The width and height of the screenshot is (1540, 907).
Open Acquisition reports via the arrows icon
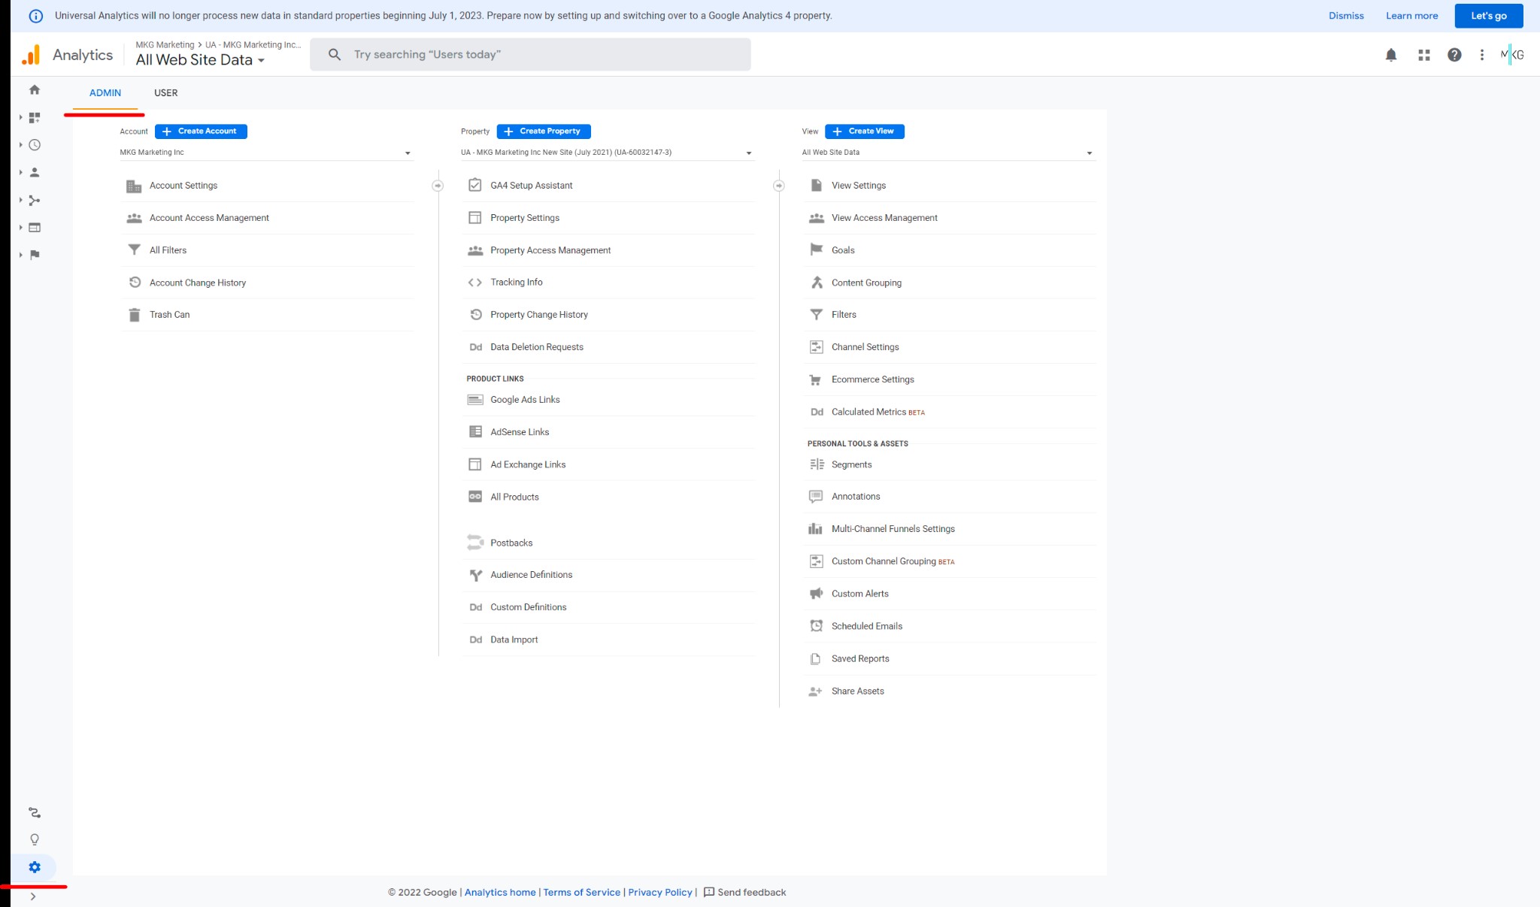pyautogui.click(x=34, y=200)
